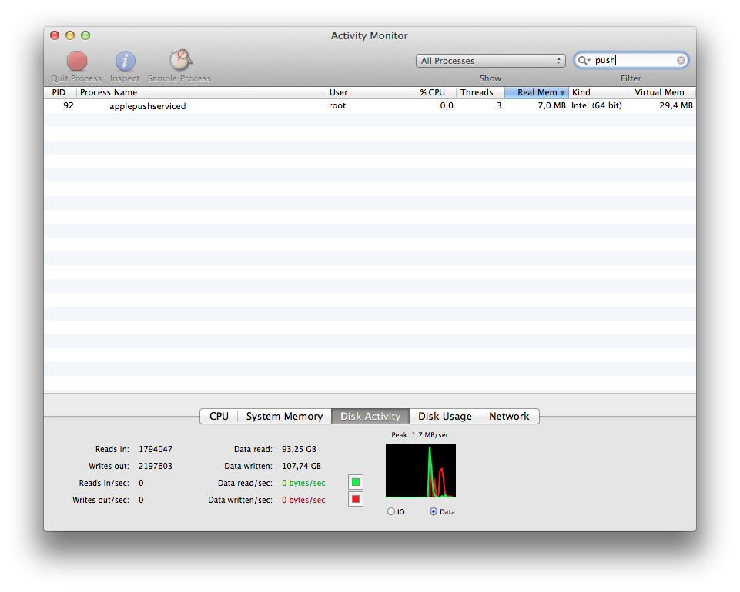
Task: Switch to the Network tab
Action: click(x=509, y=416)
